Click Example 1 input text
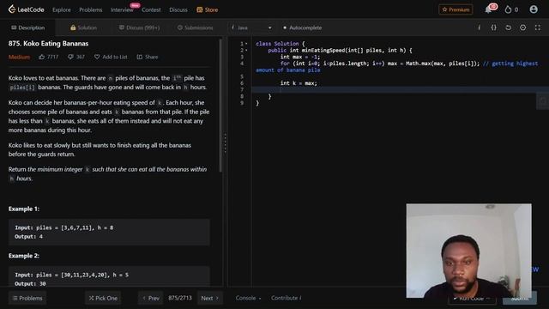549x309 pixels. (x=63, y=227)
